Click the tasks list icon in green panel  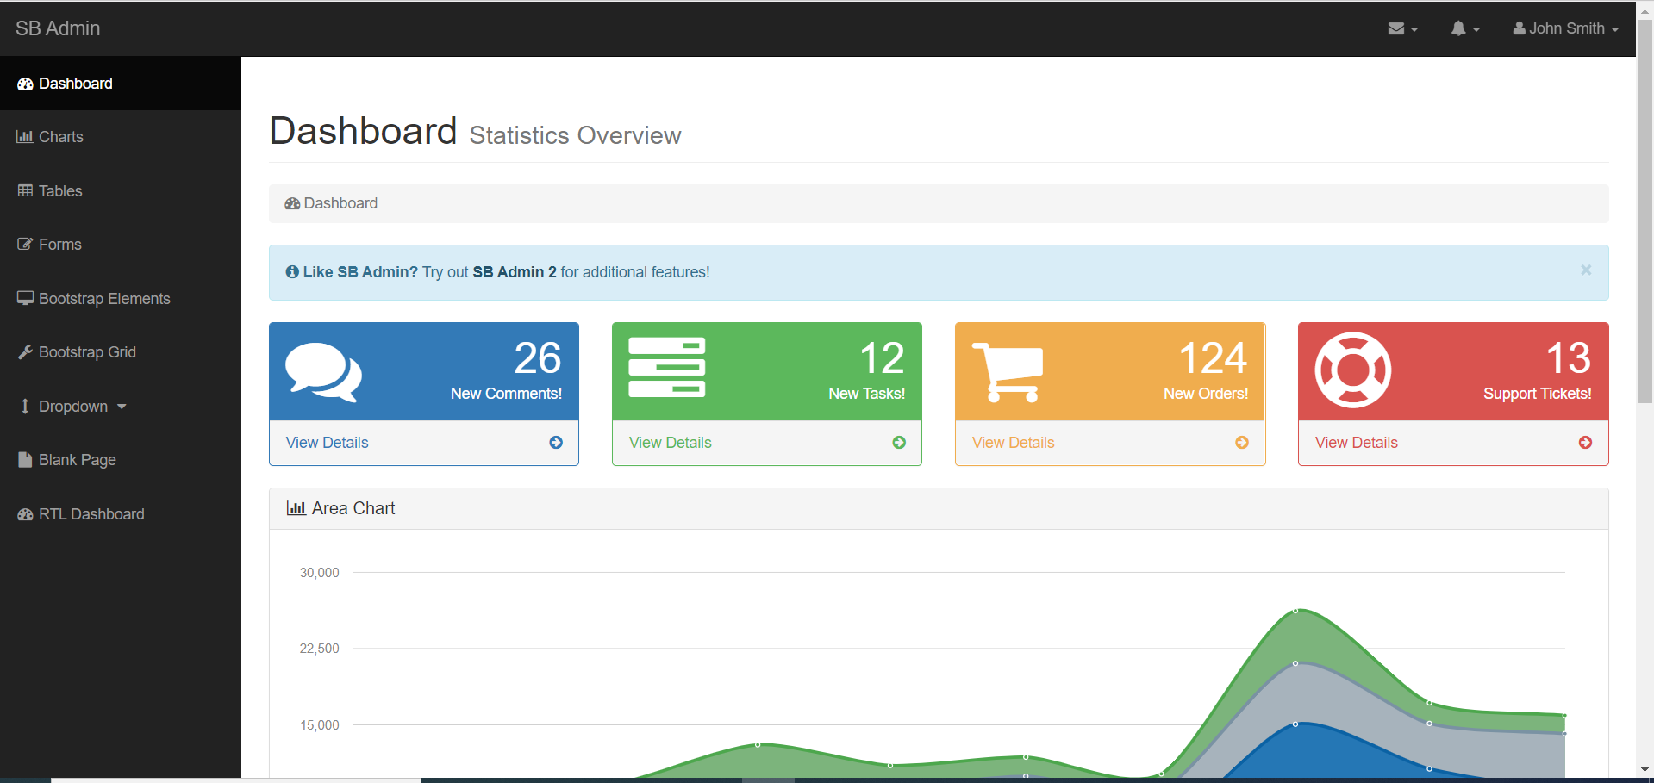point(666,367)
